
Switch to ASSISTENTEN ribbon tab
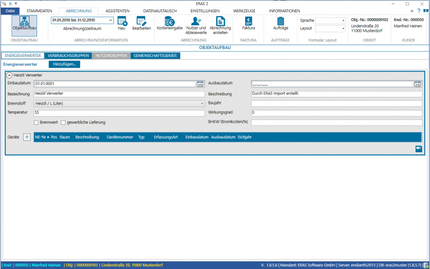coord(117,11)
